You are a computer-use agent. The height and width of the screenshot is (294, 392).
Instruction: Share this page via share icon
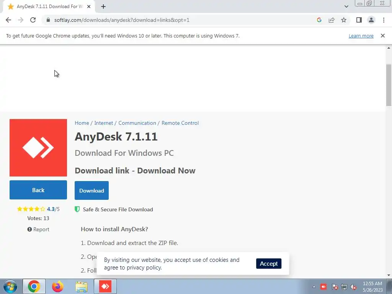click(332, 20)
